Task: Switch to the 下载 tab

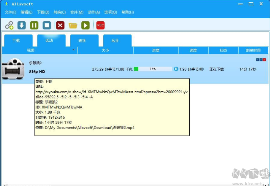Action: pos(18,41)
